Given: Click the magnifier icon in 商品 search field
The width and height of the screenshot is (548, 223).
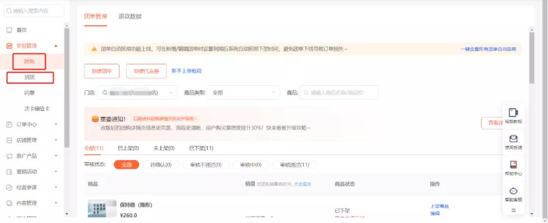Looking at the screenshot, I should click(x=306, y=93).
